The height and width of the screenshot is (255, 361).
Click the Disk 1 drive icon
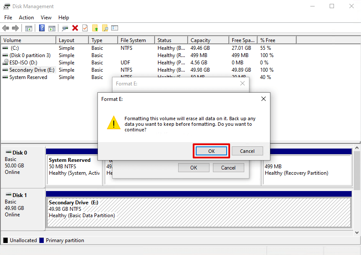pyautogui.click(x=9, y=194)
